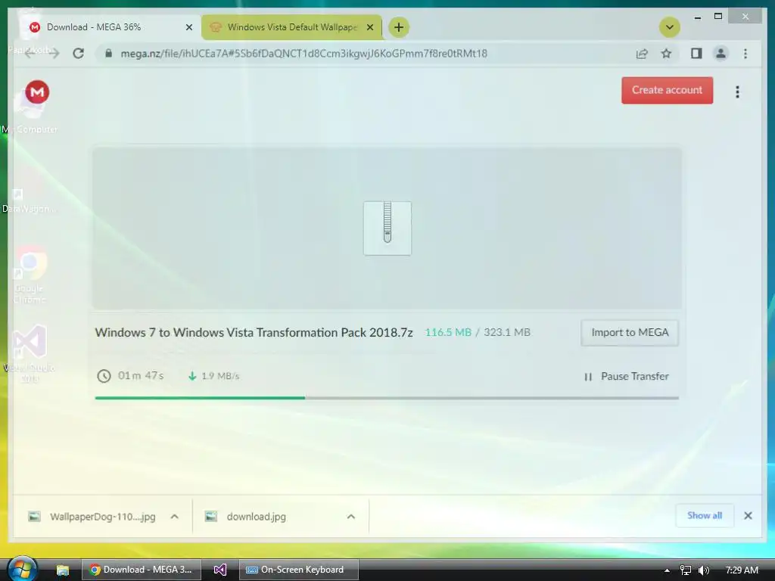
Task: Reload the page with the refresh icon
Action: click(78, 54)
